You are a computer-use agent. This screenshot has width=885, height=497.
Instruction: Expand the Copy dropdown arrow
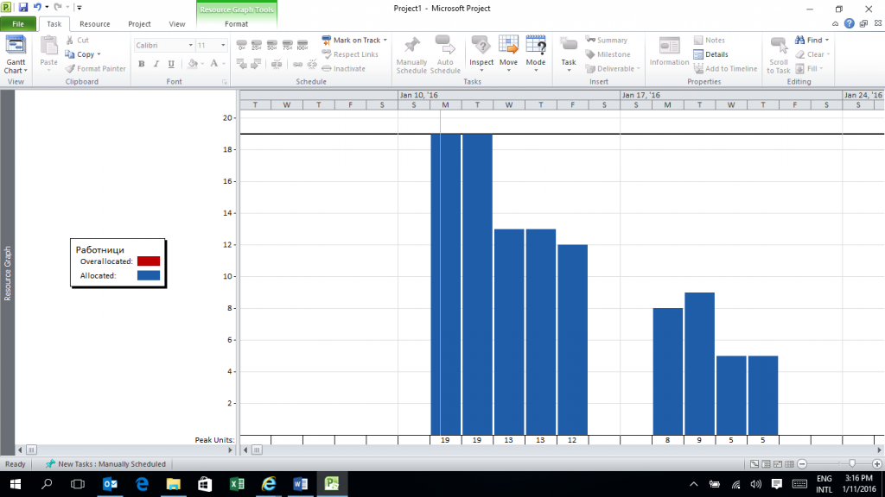[x=99, y=54]
